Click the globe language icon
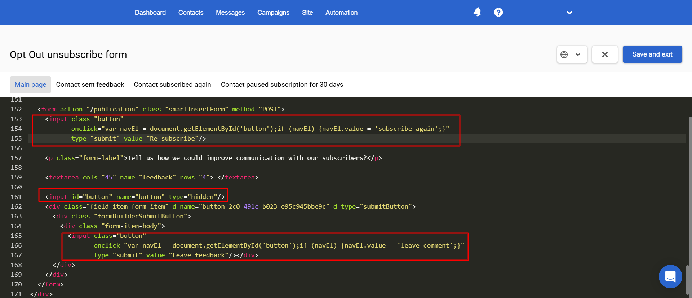 tap(564, 54)
